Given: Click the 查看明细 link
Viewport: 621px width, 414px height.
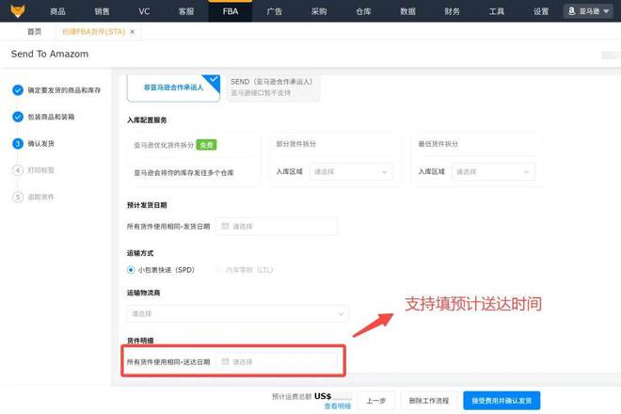Looking at the screenshot, I should [x=338, y=406].
